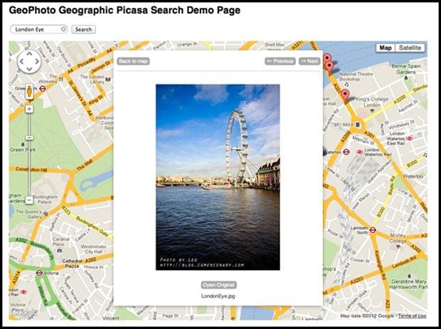Go to the Next photo
441x329 pixels.
pyautogui.click(x=309, y=61)
